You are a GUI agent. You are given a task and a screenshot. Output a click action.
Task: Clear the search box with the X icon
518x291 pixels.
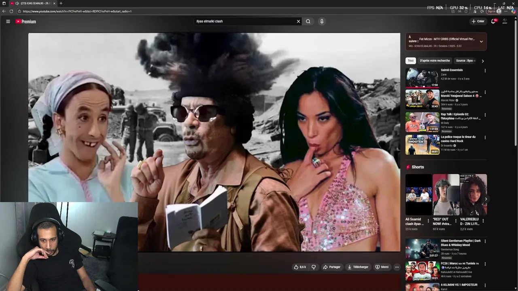tap(299, 21)
